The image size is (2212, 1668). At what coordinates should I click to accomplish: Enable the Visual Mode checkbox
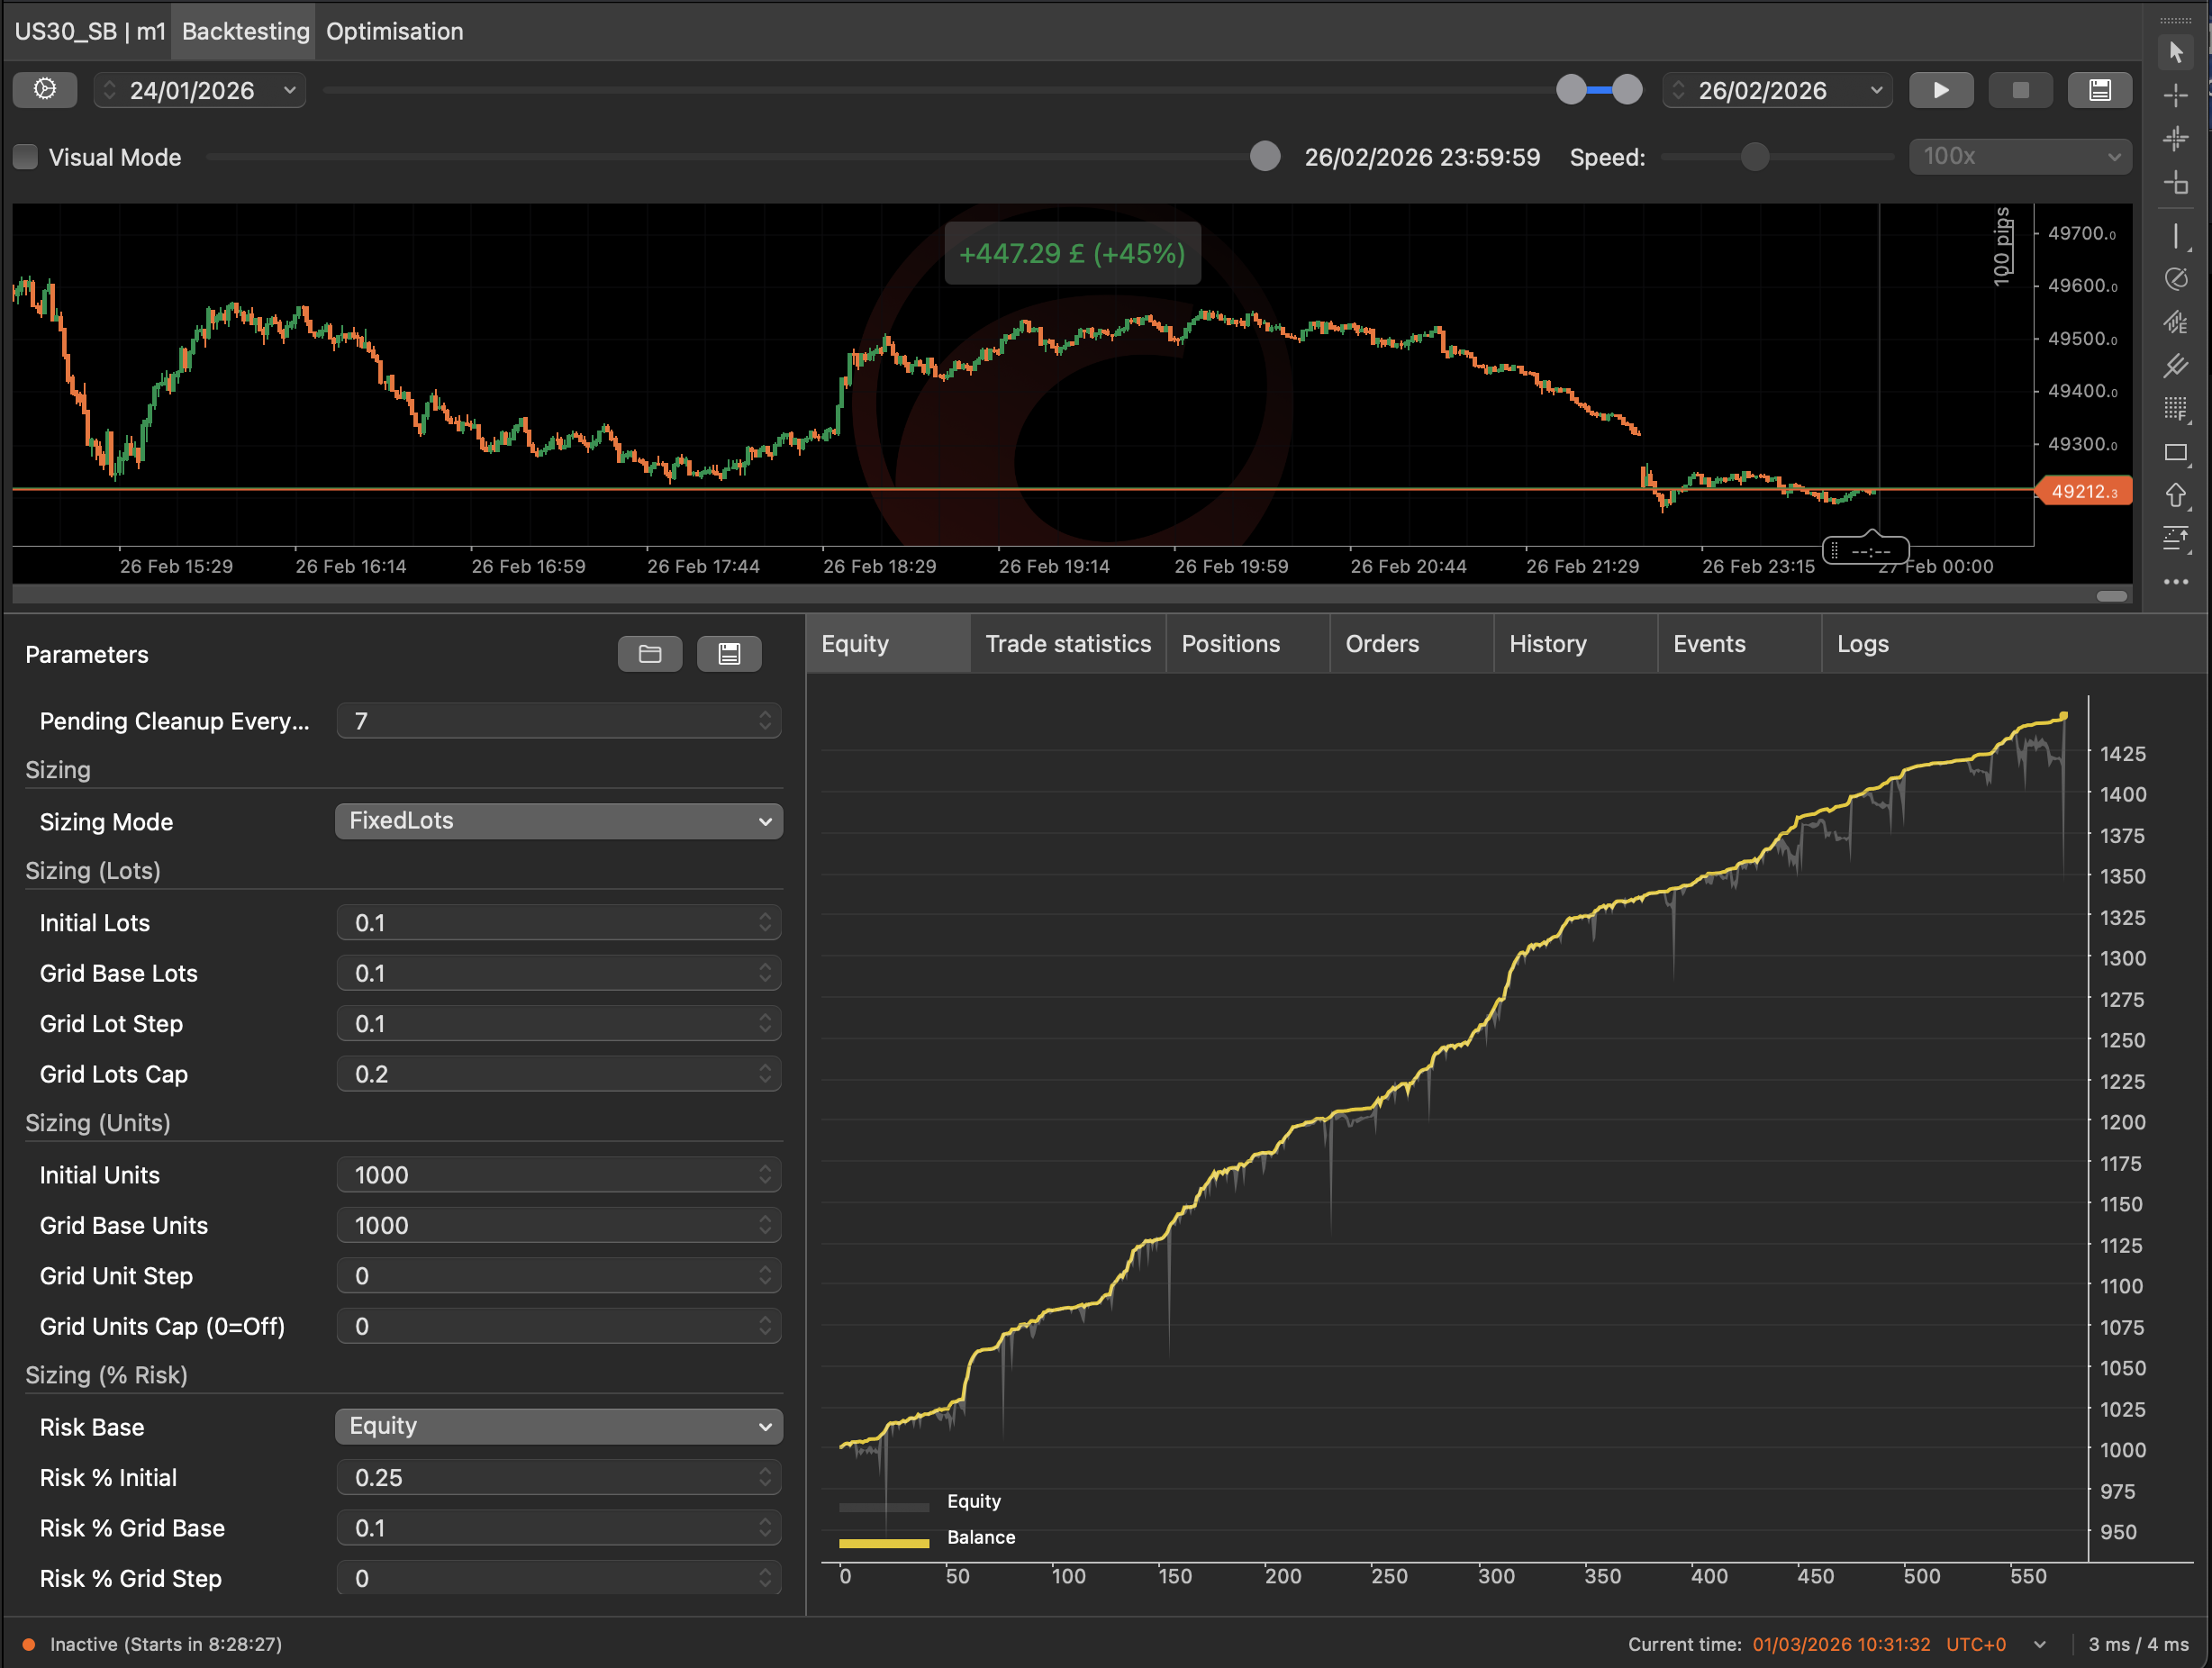(26, 157)
